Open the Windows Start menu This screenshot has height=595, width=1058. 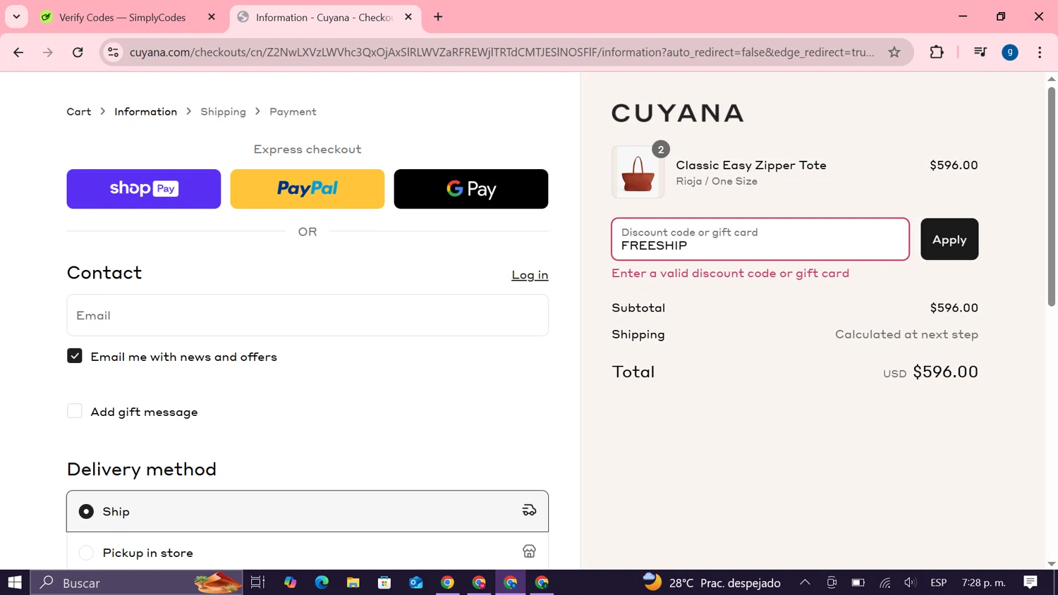pos(15,582)
